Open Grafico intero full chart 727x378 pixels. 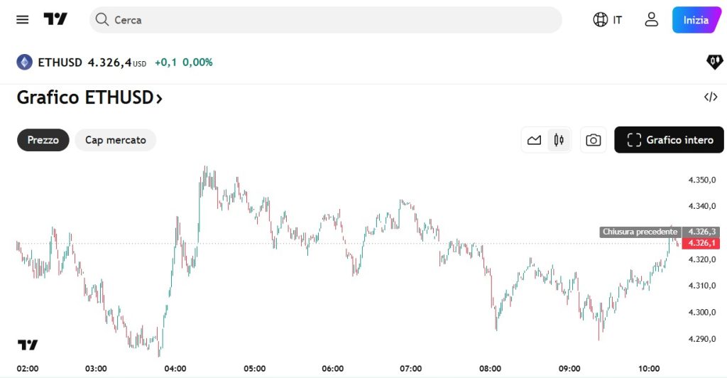(669, 140)
